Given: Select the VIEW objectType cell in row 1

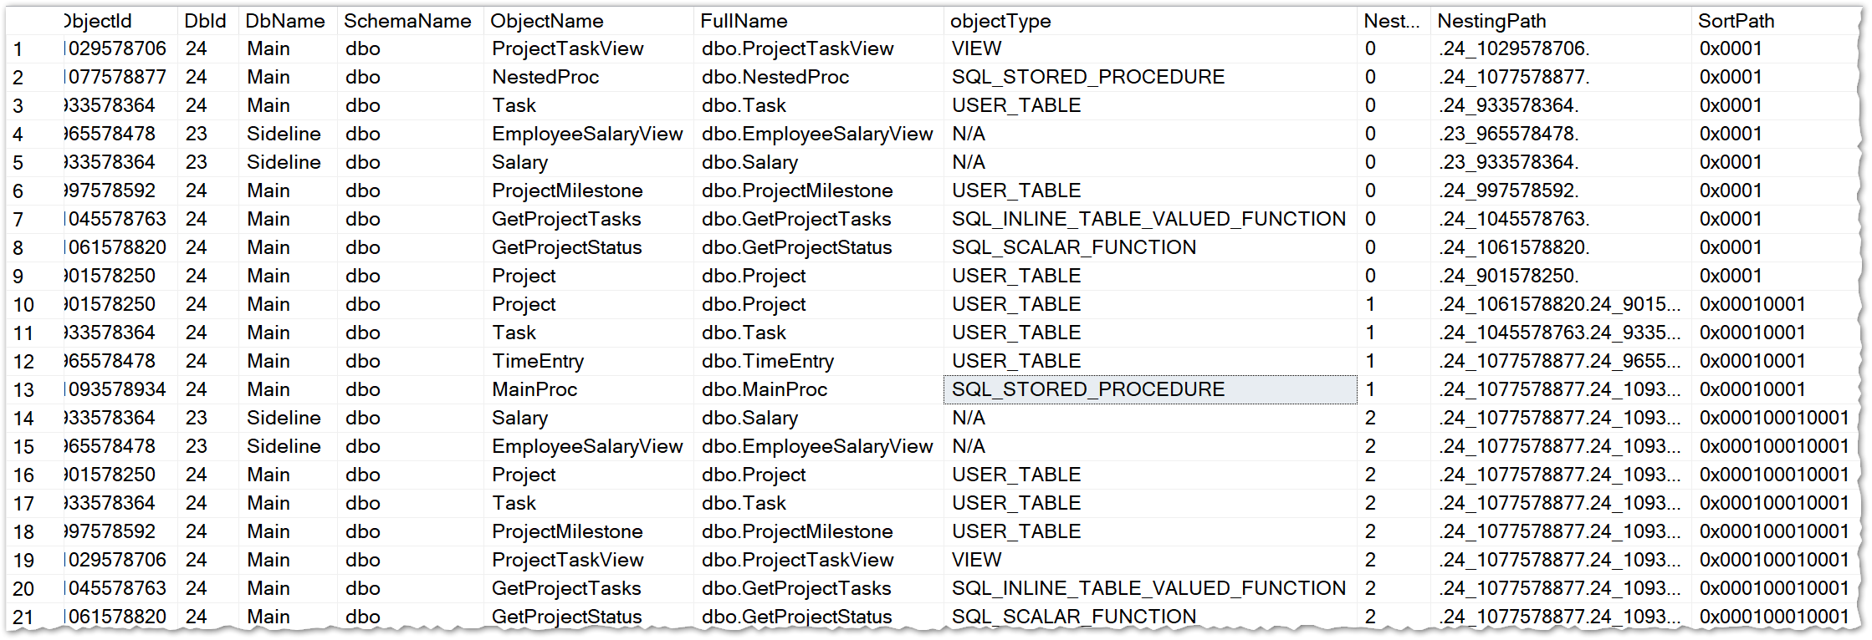Looking at the screenshot, I should pyautogui.click(x=1150, y=48).
